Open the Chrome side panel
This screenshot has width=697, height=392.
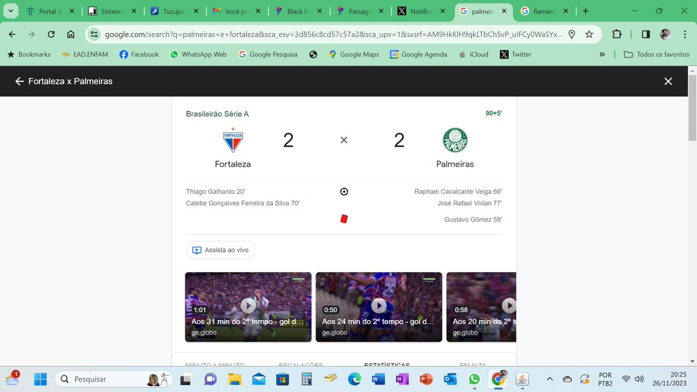(x=646, y=34)
